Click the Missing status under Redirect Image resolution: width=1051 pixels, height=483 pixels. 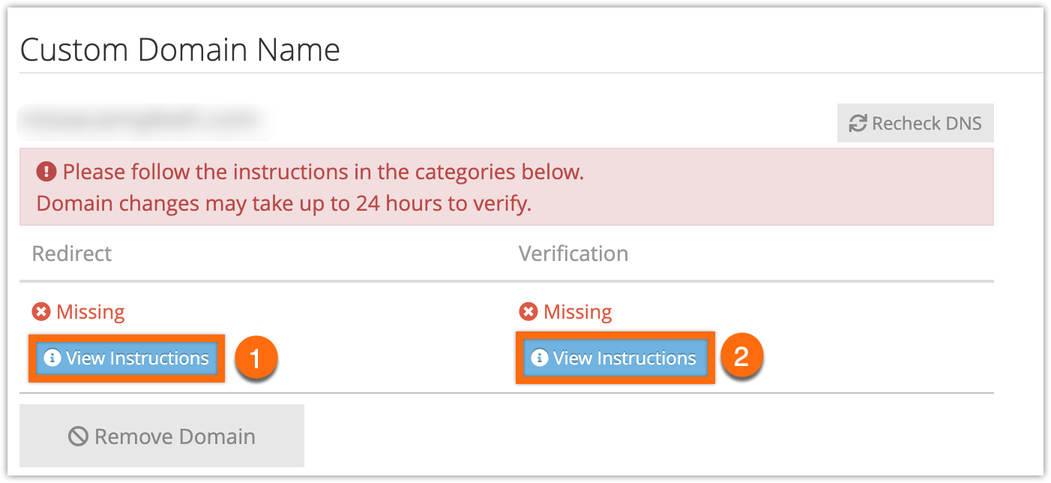(91, 311)
